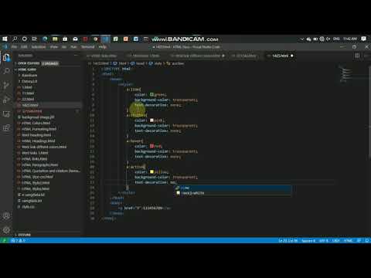Open errors and warnings status indicator
371x278 pixels.
19,240
